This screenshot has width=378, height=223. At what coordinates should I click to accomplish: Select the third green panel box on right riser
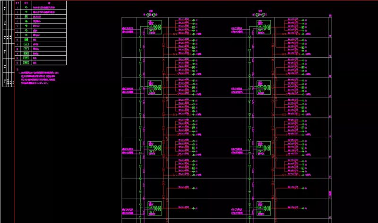coord(263,148)
